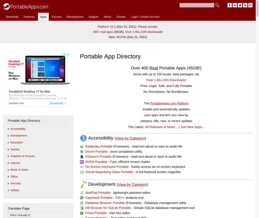The image size is (259, 218).
Task: Click the PortableApps.com logo
Action: point(26,7)
